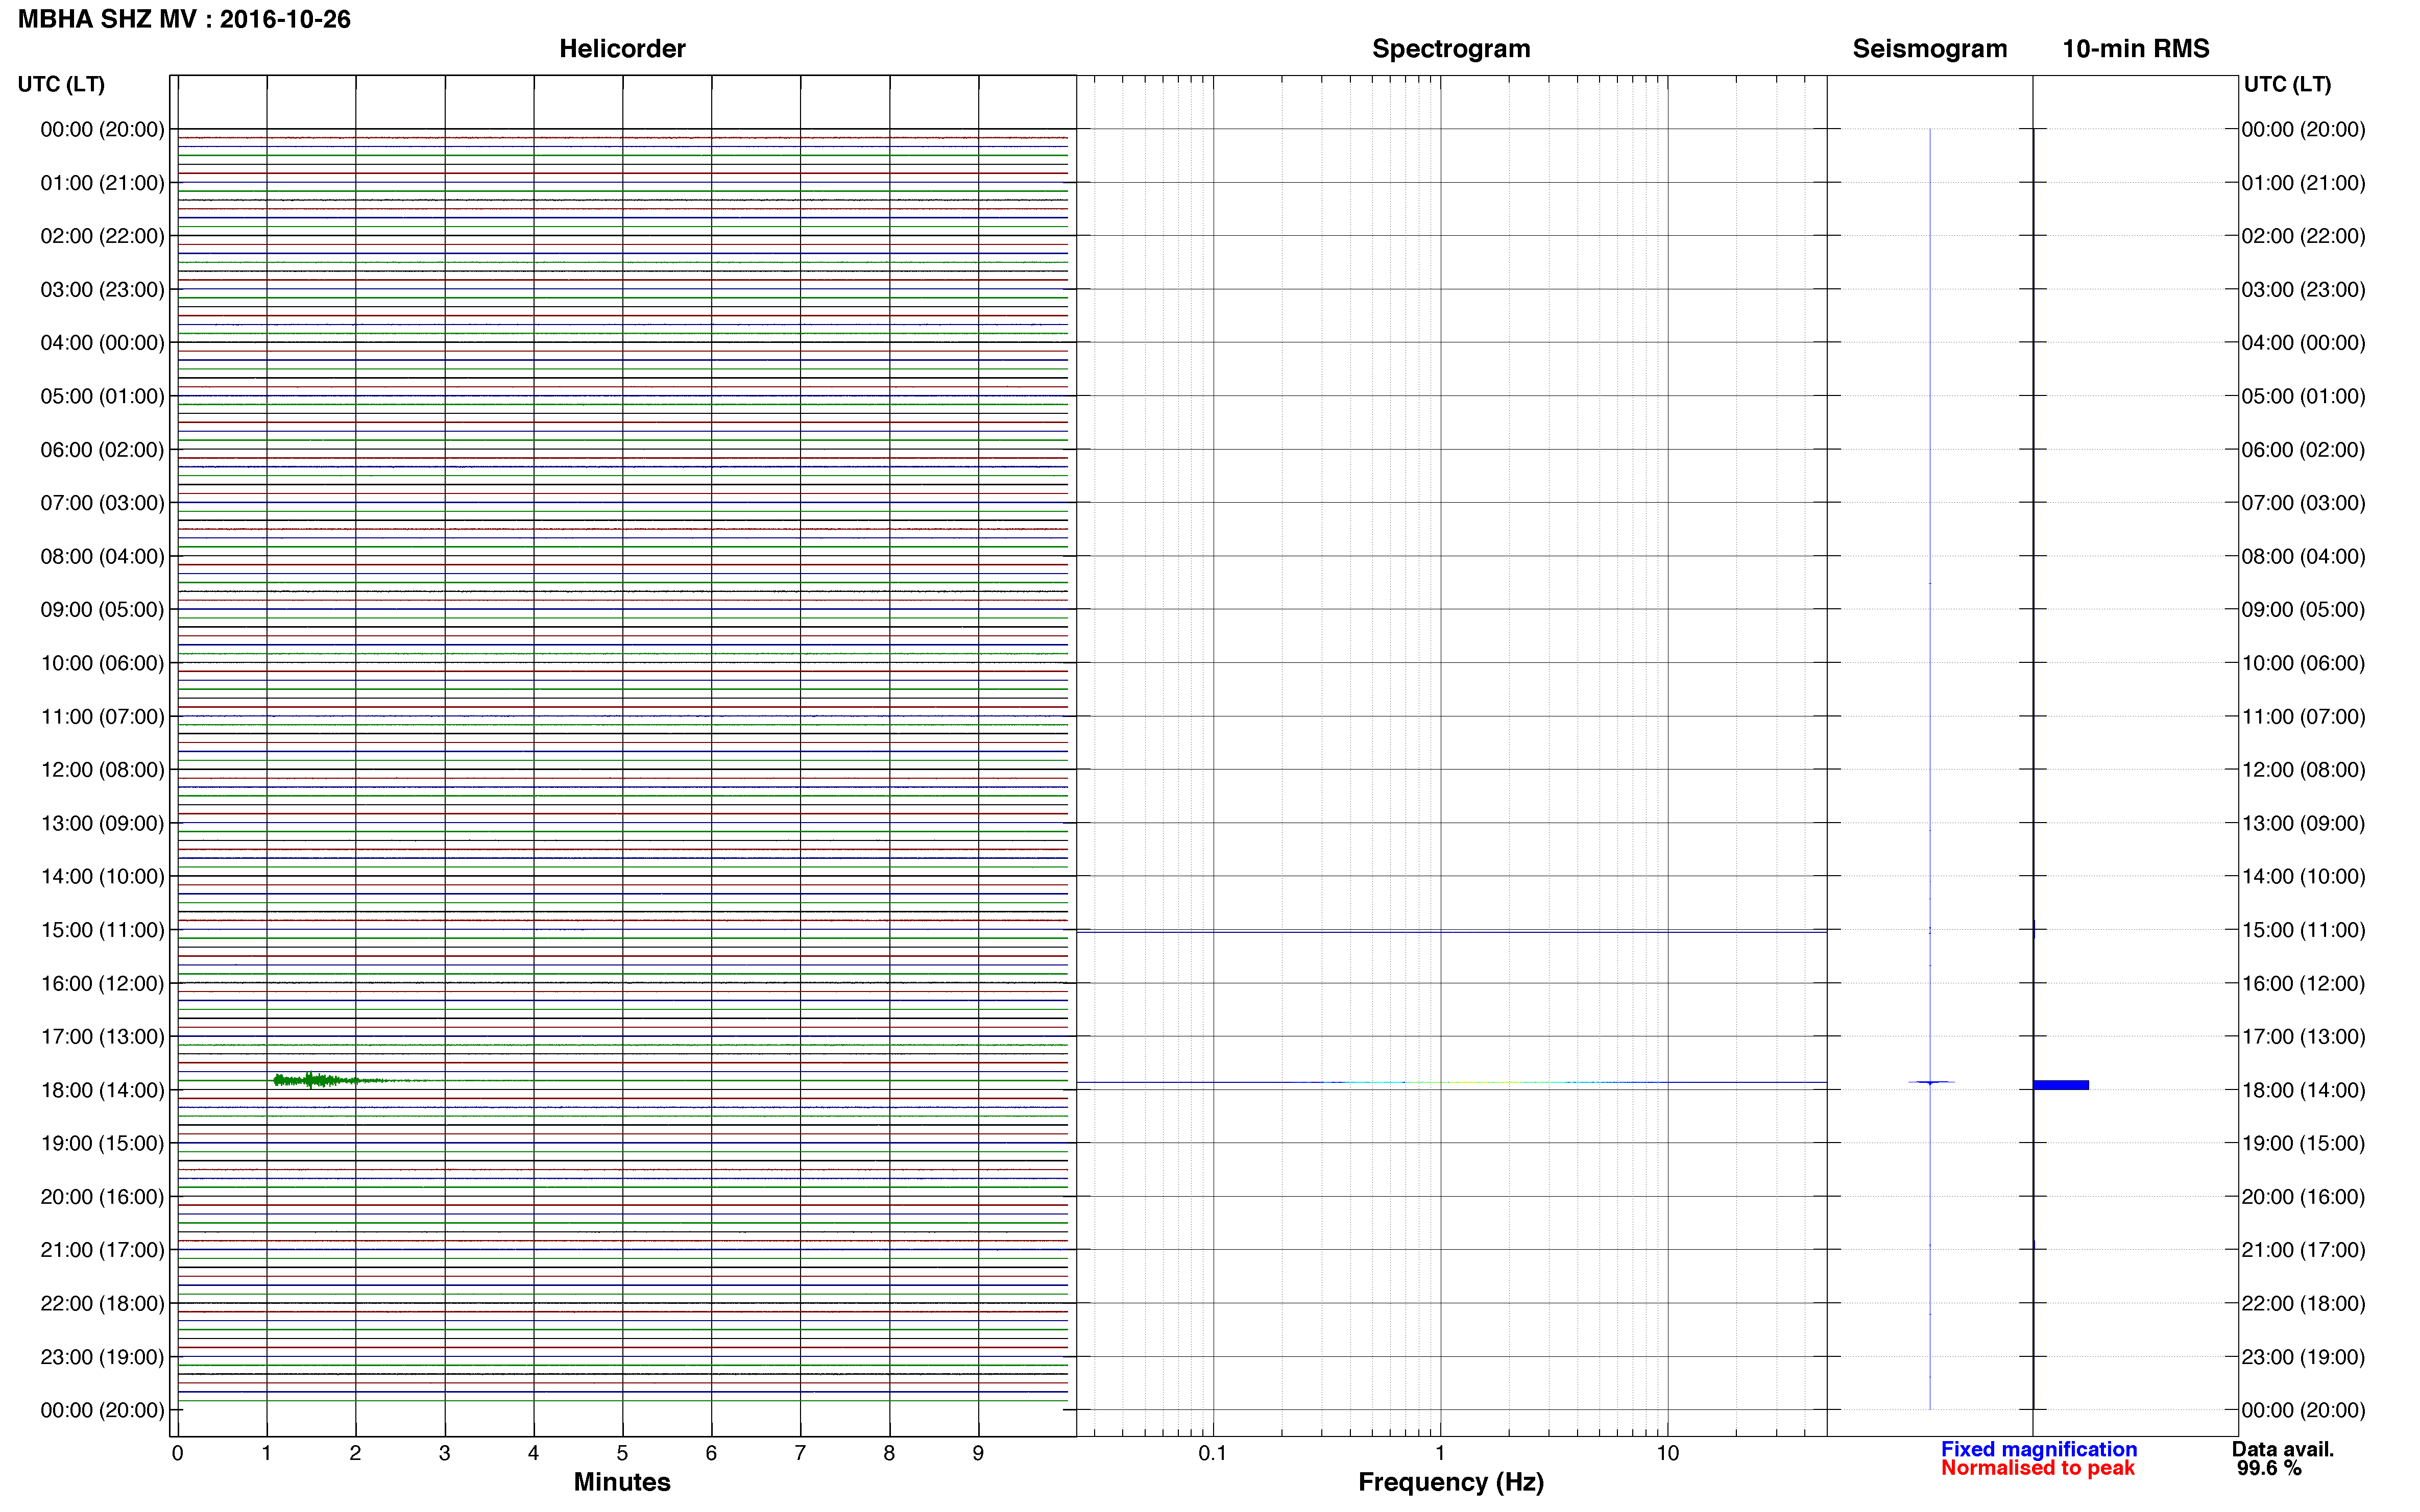Viewport: 2420px width, 1512px height.
Task: Click the blue RMS bar near 18:00
Action: [2061, 1085]
